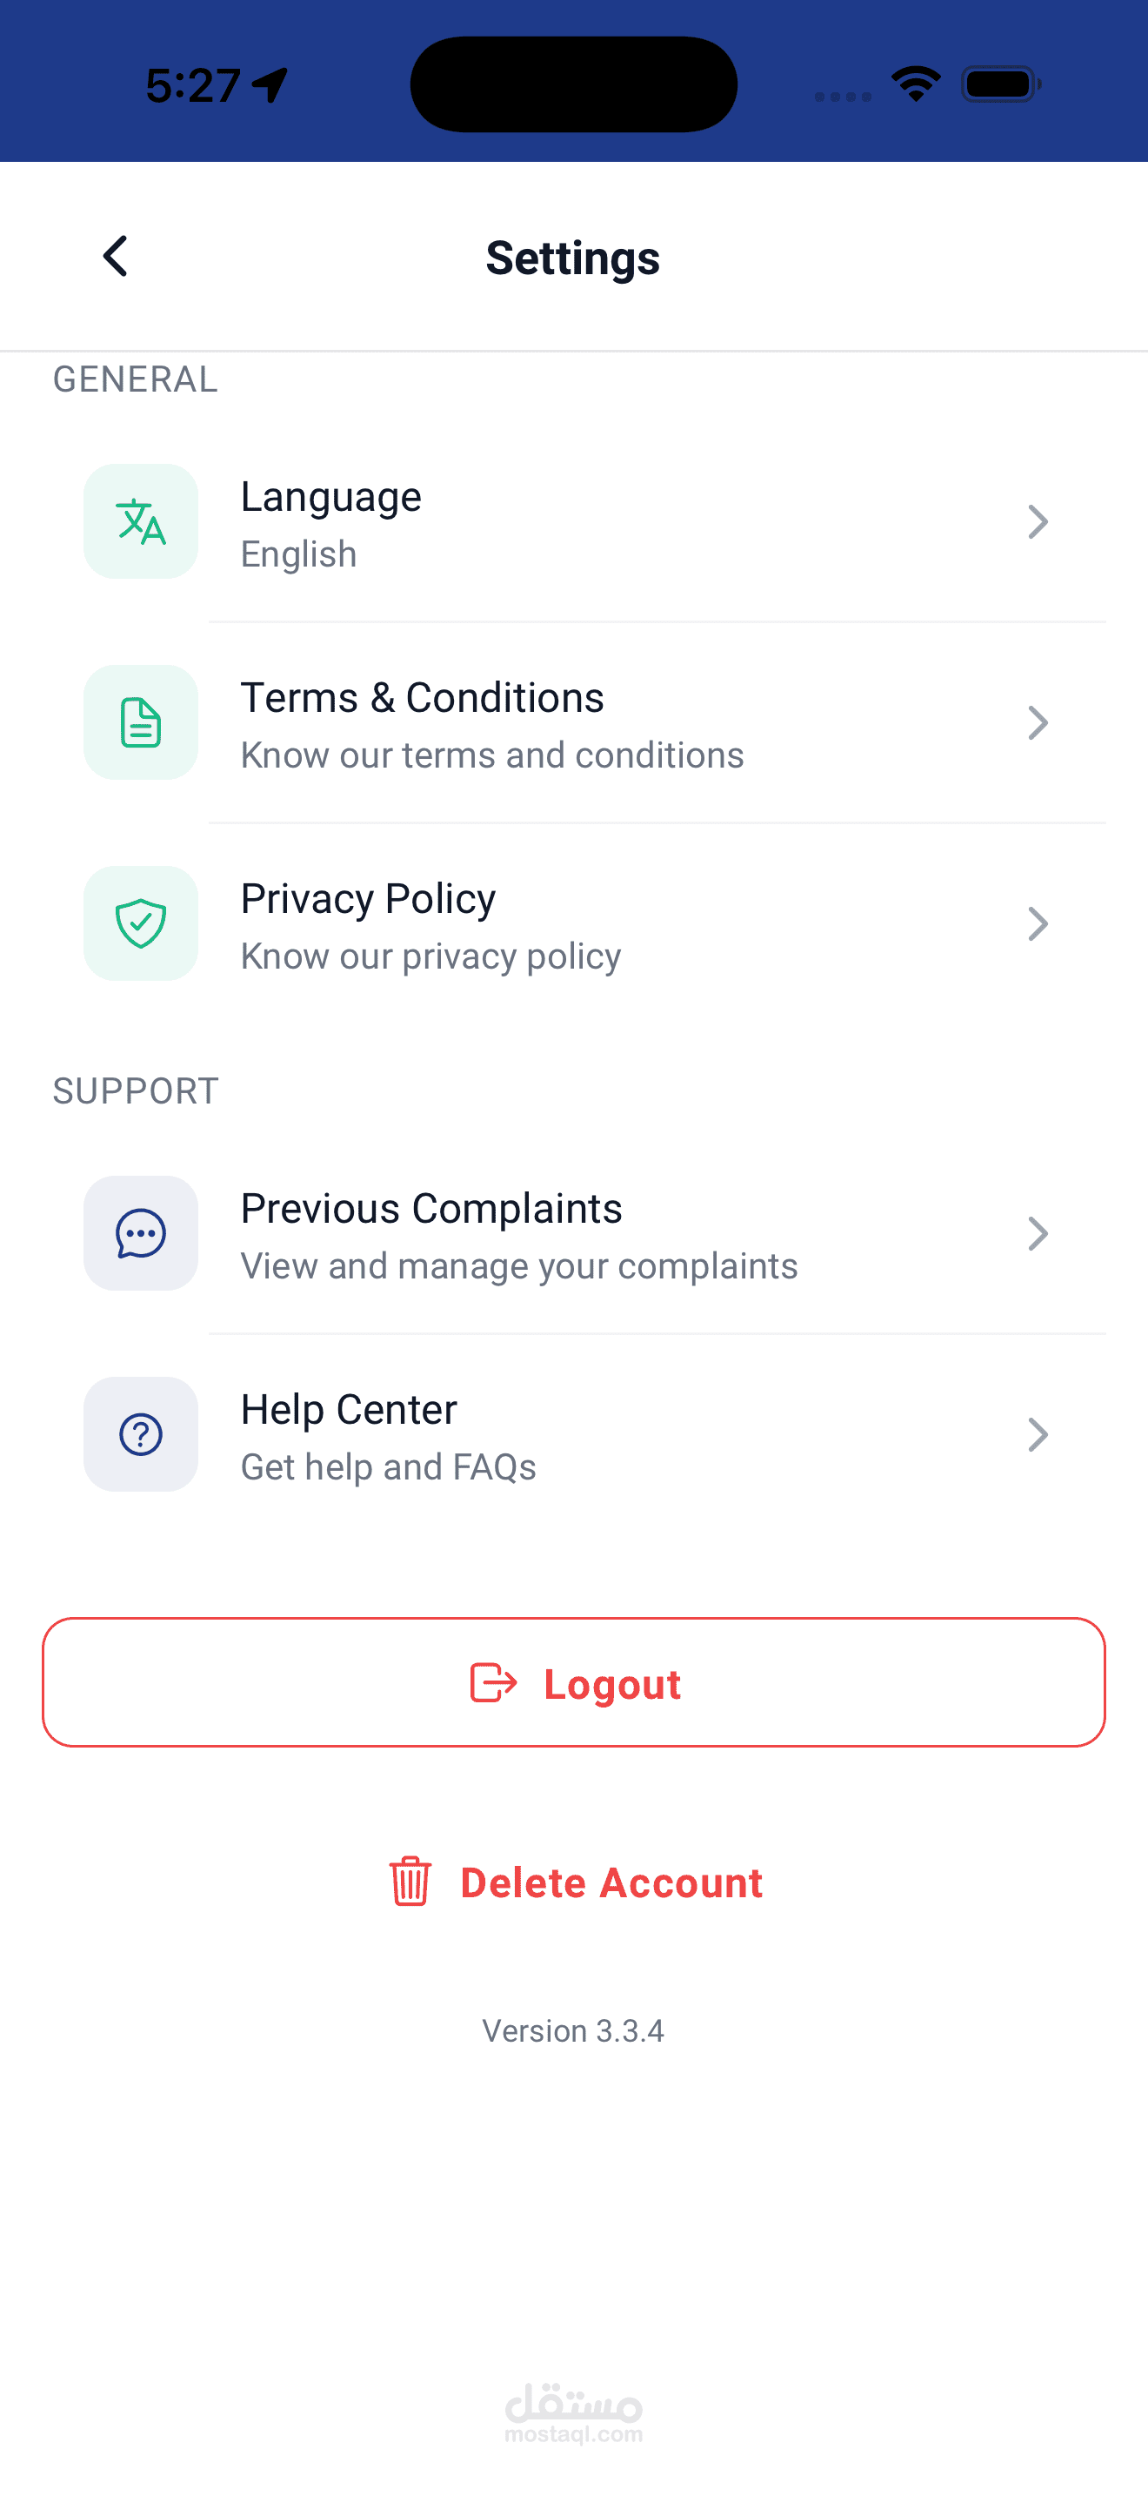
Task: Click the Delete Account link
Action: click(x=611, y=1882)
